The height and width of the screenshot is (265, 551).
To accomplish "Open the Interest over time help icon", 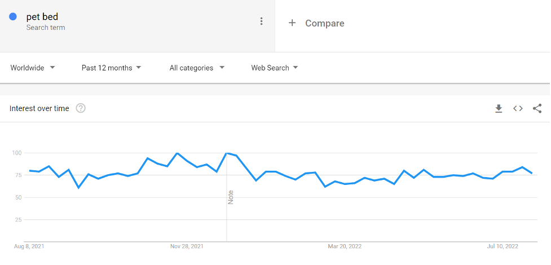I will 81,108.
